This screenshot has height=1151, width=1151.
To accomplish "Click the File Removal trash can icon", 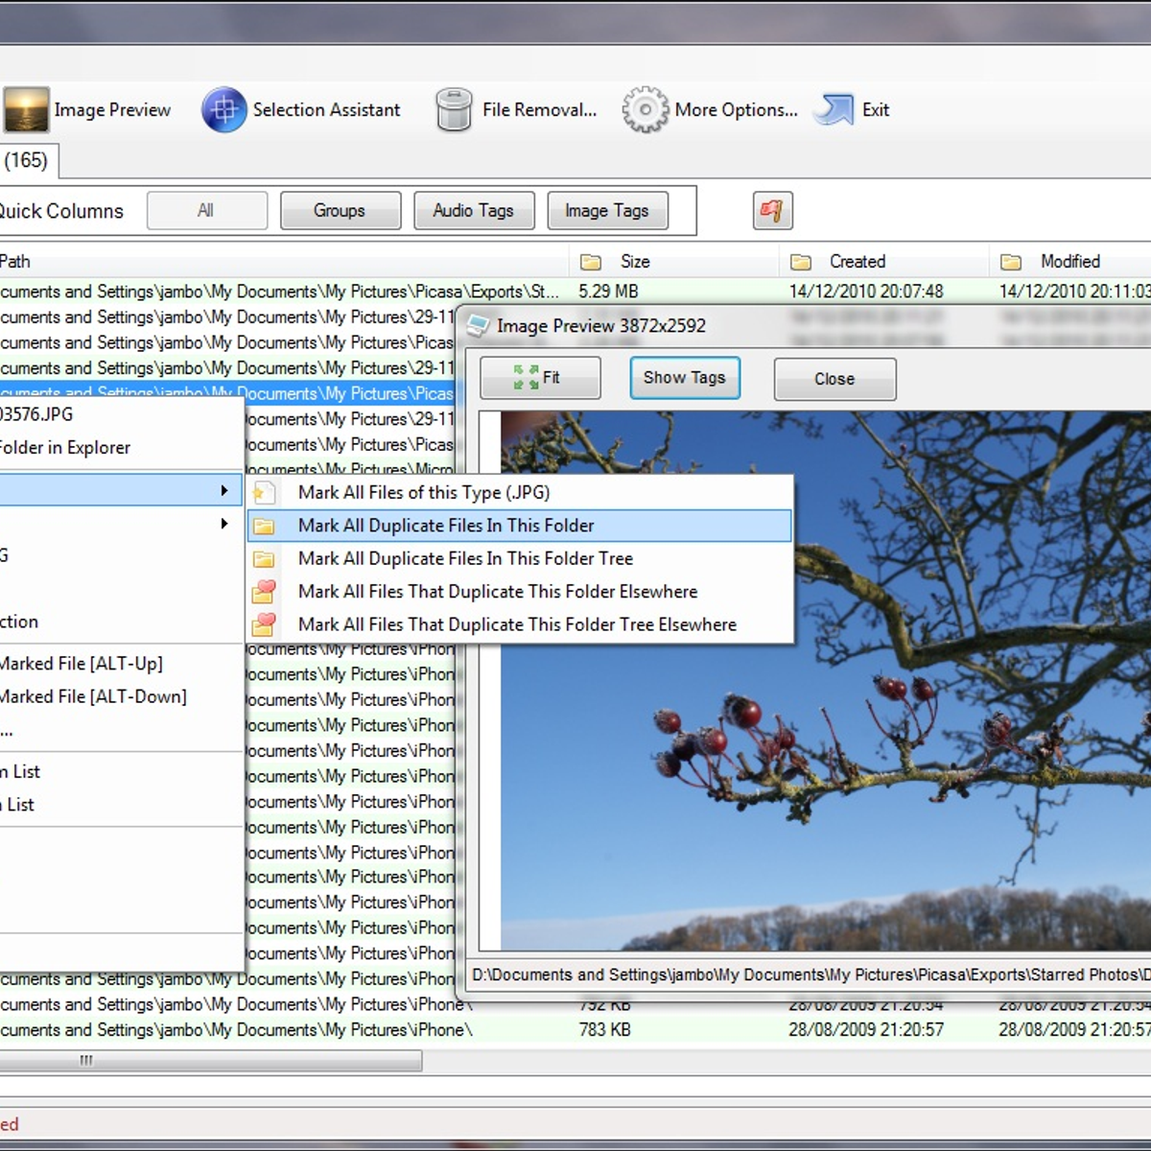I will point(454,110).
